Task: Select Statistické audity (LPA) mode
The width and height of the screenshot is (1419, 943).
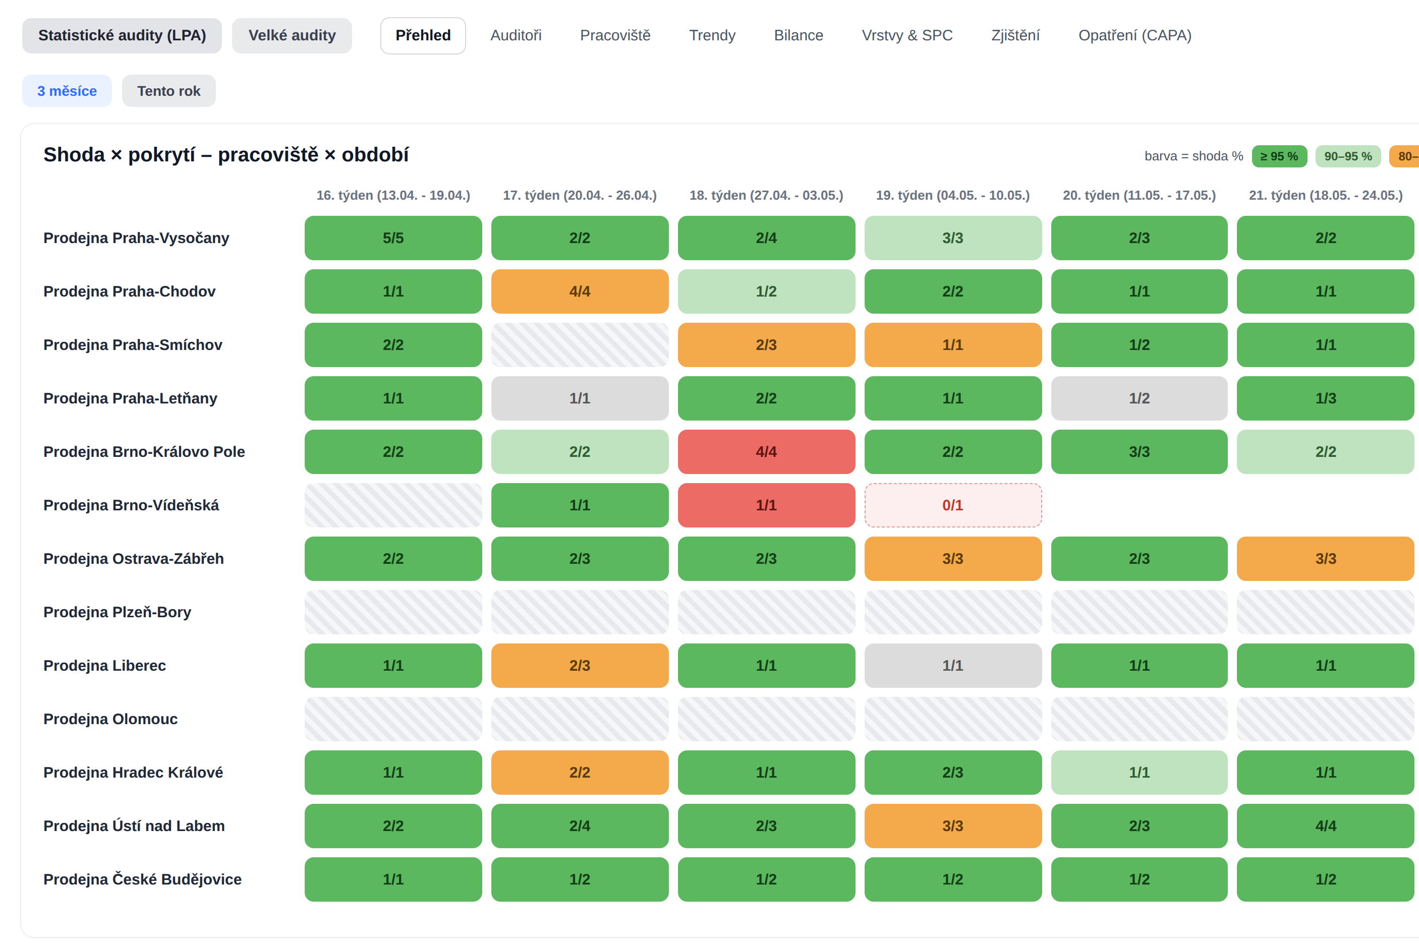Action: [122, 35]
